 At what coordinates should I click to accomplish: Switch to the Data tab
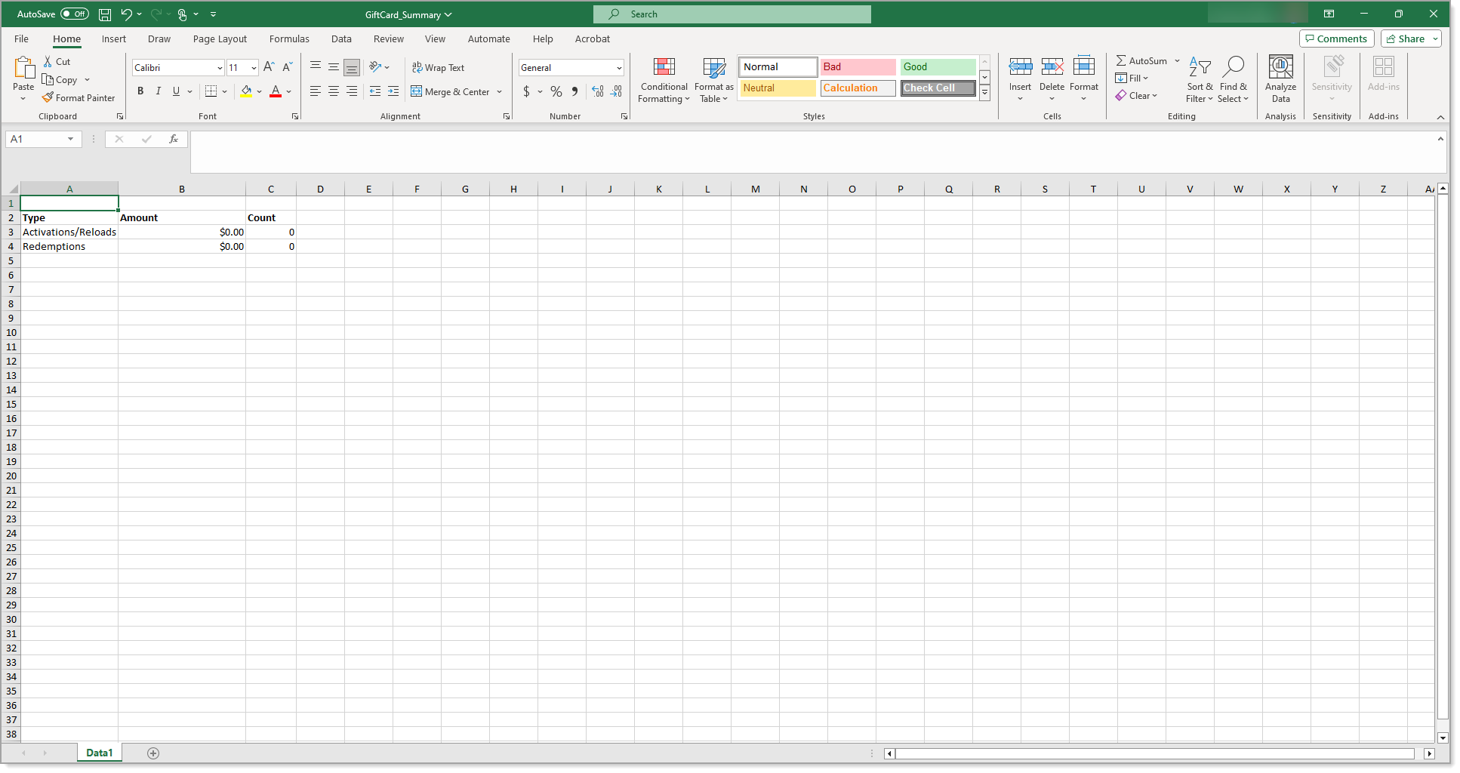(x=341, y=38)
